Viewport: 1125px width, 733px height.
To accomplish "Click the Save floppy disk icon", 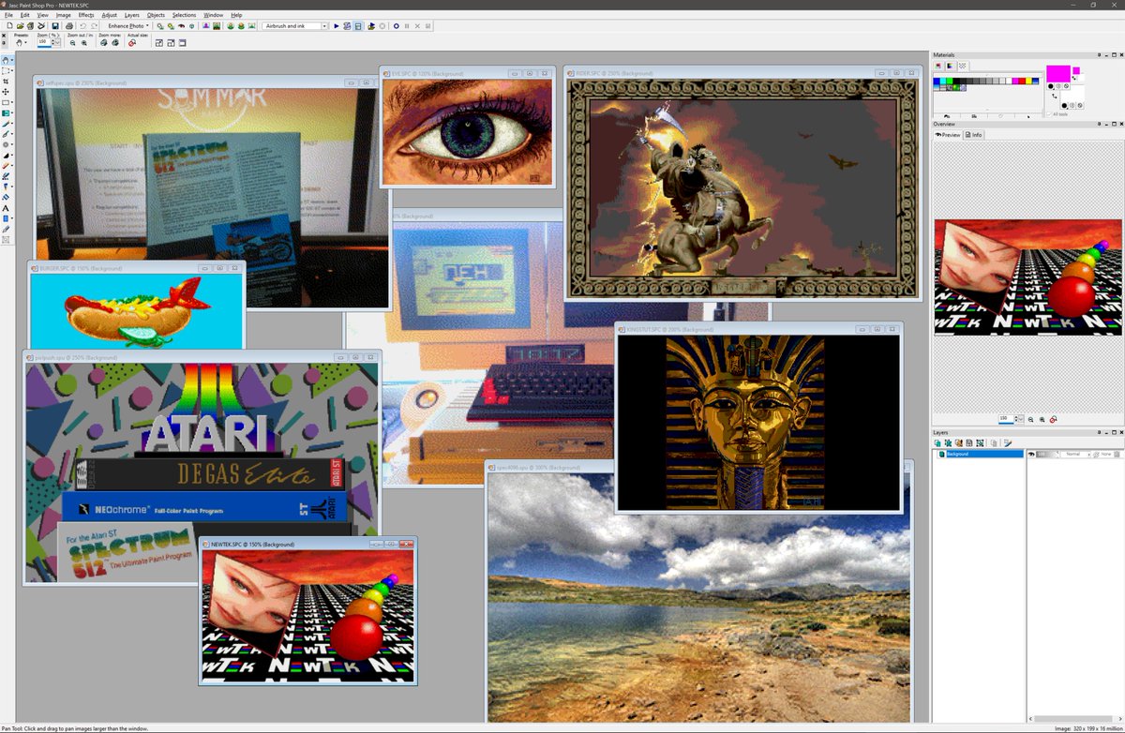I will 54,25.
